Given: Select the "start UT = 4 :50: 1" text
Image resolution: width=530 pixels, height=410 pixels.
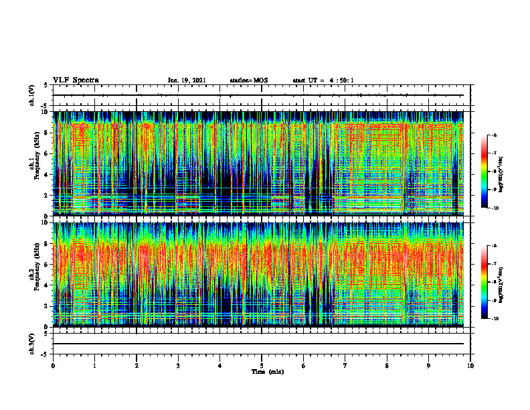Looking at the screenshot, I should click(323, 80).
